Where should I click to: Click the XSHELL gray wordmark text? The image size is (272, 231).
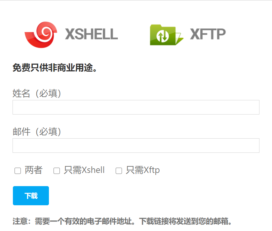coord(92,34)
